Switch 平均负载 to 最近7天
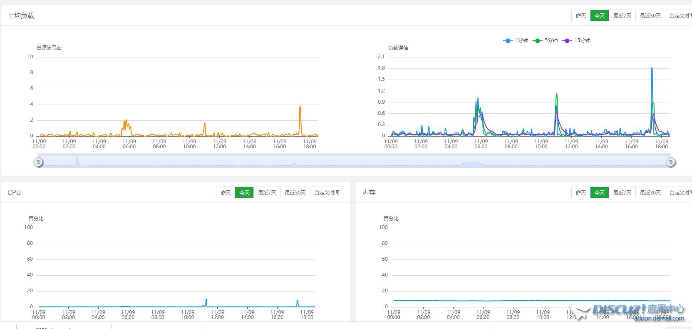 pos(622,15)
